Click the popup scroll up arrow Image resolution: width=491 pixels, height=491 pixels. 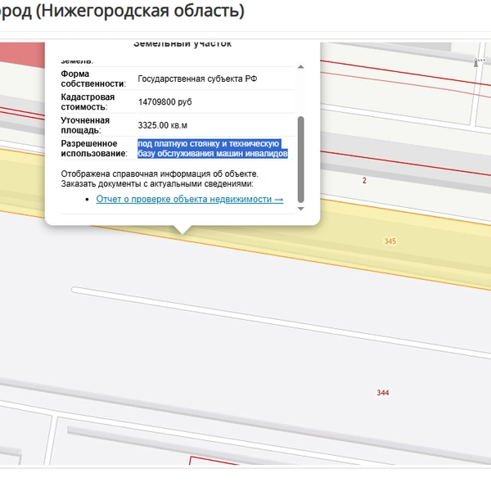[x=300, y=67]
